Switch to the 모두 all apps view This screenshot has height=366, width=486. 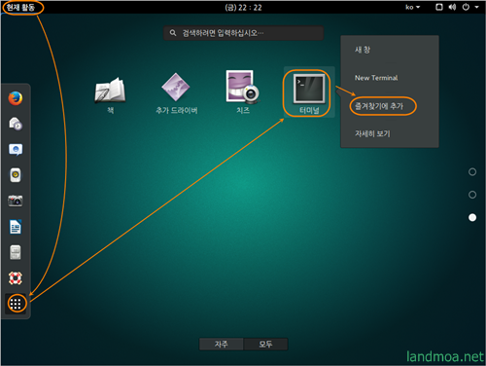265,344
